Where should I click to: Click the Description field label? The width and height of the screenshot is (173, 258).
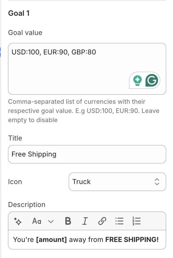pos(27,205)
